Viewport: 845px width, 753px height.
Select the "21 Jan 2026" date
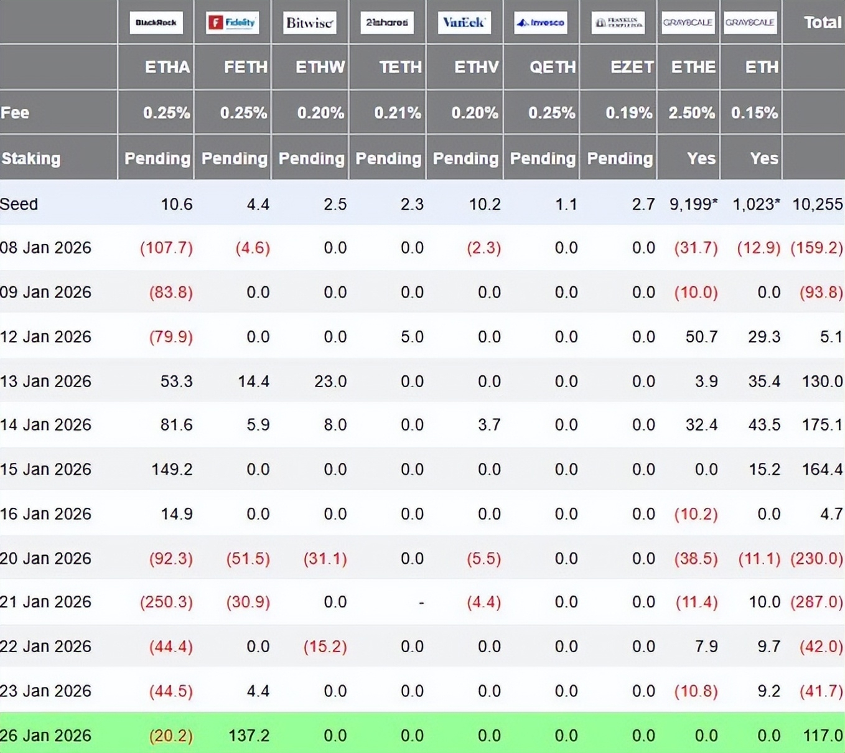(x=46, y=602)
